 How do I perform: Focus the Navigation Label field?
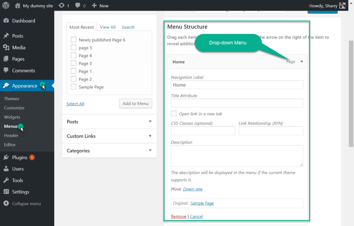pos(237,85)
